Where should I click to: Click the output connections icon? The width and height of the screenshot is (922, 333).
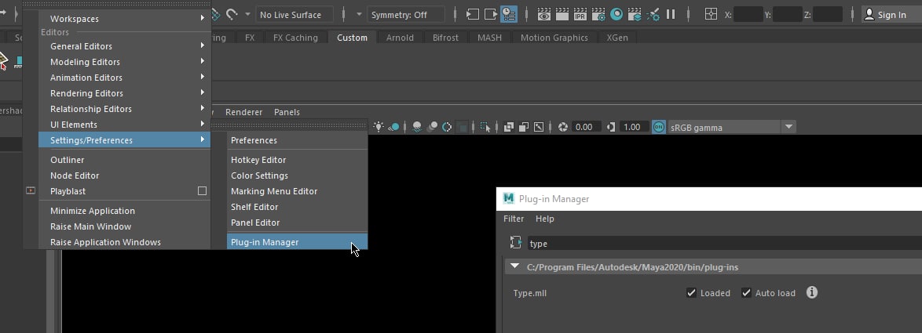(490, 14)
